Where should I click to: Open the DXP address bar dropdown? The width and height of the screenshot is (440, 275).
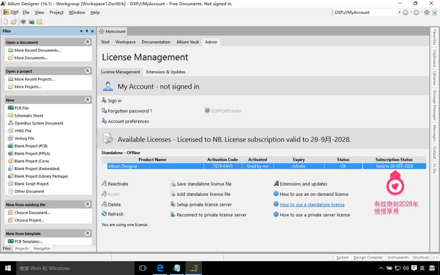(399, 12)
